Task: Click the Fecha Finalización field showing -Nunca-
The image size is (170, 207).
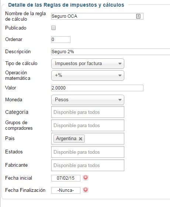Action: [x=66, y=190]
